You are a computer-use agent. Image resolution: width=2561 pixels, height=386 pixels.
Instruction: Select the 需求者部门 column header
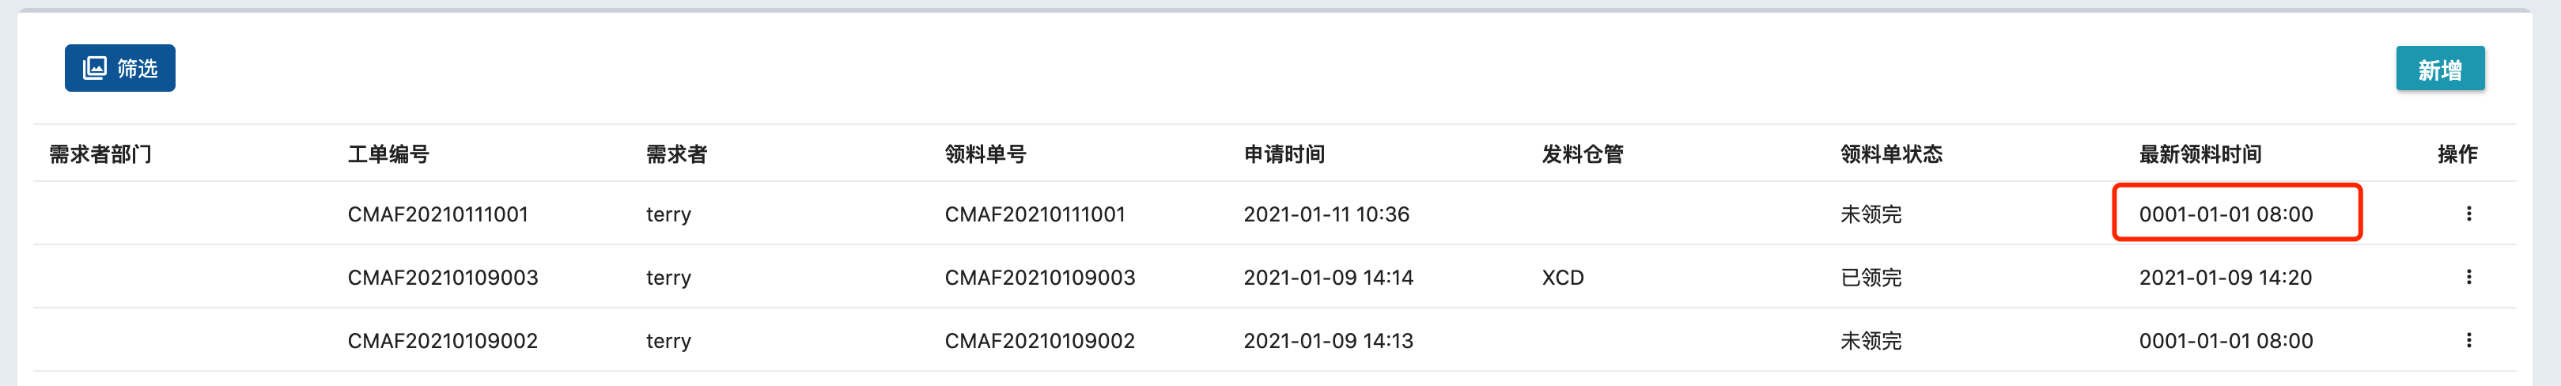100,154
